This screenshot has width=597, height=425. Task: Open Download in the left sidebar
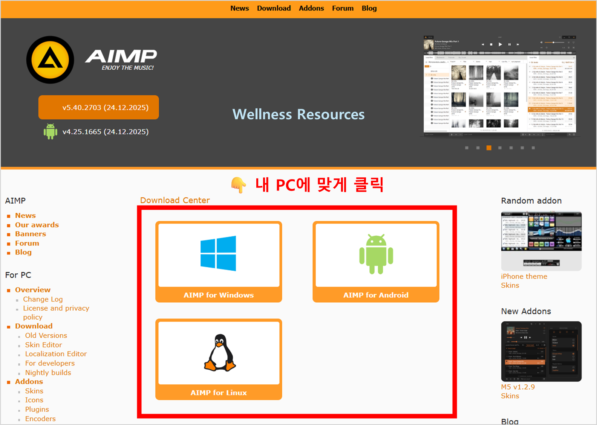coord(34,326)
